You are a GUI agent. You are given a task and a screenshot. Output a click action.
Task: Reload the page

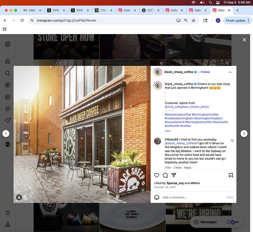click(x=22, y=20)
